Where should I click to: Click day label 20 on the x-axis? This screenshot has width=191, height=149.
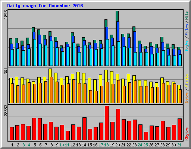coord(118,145)
